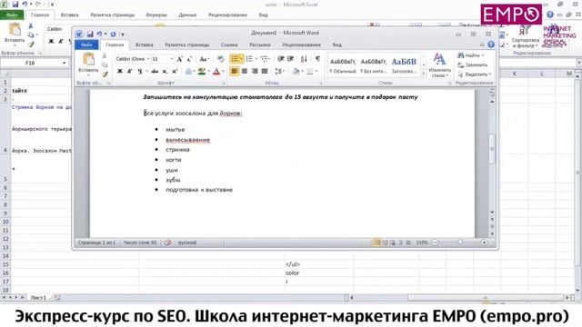Open Вставка tab in Word
Viewport: 582px width, 327px height.
pos(144,45)
